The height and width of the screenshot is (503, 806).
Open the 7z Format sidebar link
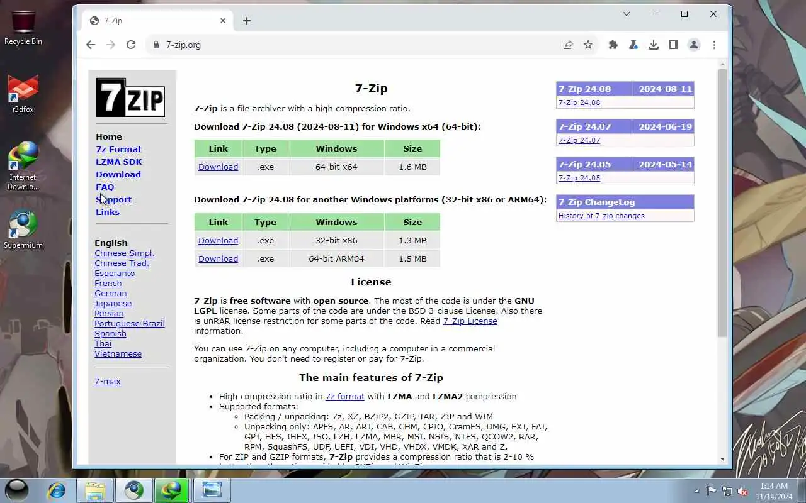coord(118,149)
